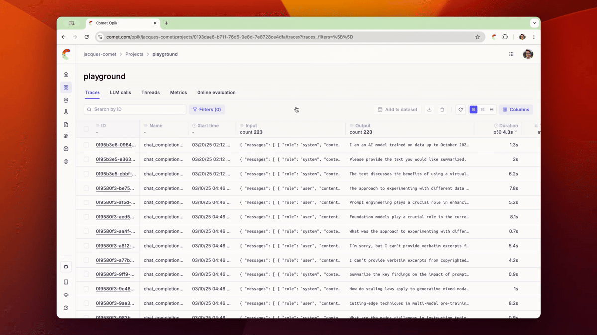Expand the Duration p50 dropdown chevron

[516, 132]
